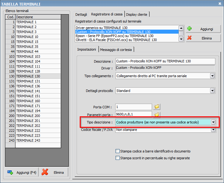Select TERMINALE 136 row
This screenshot has height=183, width=224.
point(33,86)
